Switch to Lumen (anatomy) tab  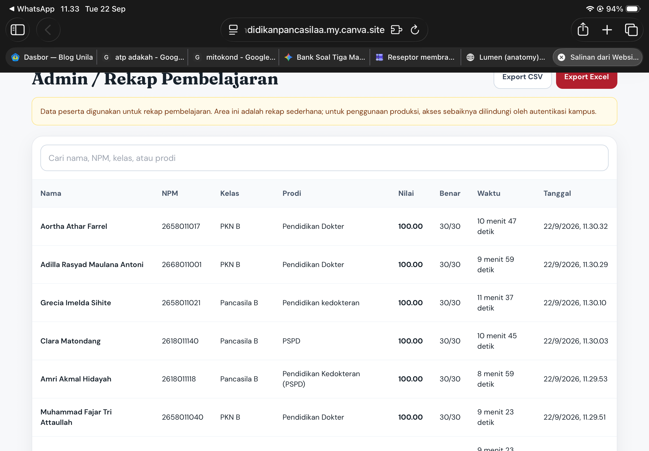pos(507,57)
